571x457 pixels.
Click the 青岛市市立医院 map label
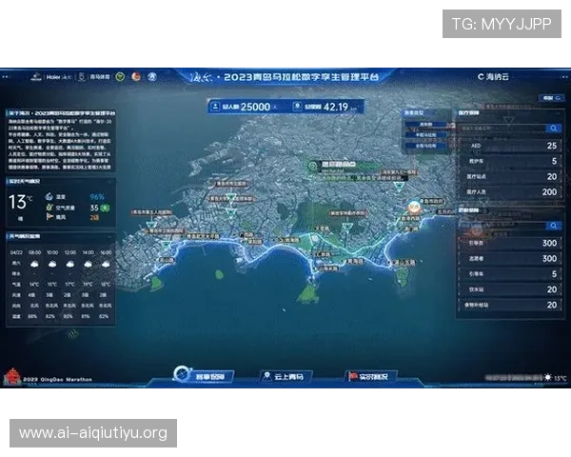231,184
